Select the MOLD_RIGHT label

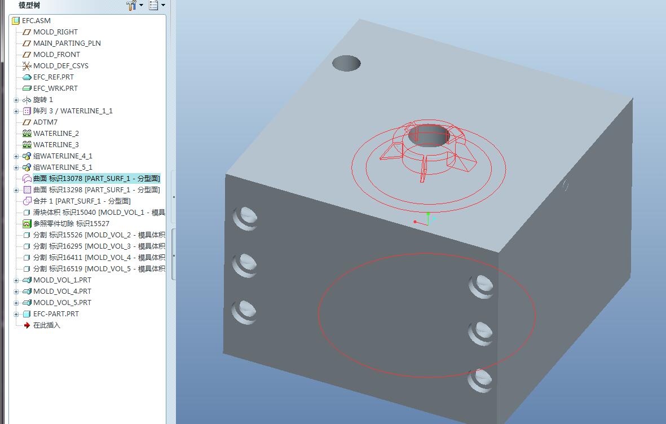tap(56, 32)
